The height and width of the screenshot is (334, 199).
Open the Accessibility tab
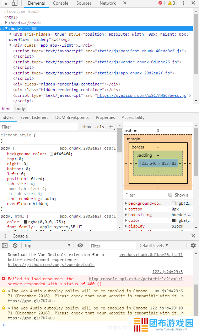point(133,118)
